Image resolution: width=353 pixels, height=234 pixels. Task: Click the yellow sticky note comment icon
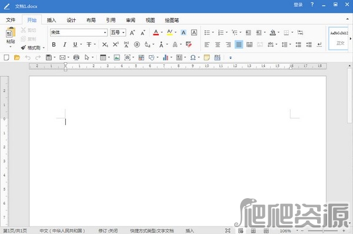coord(207,58)
